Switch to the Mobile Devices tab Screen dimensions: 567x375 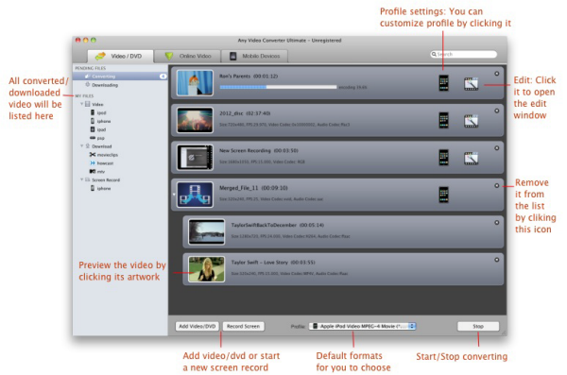[254, 56]
